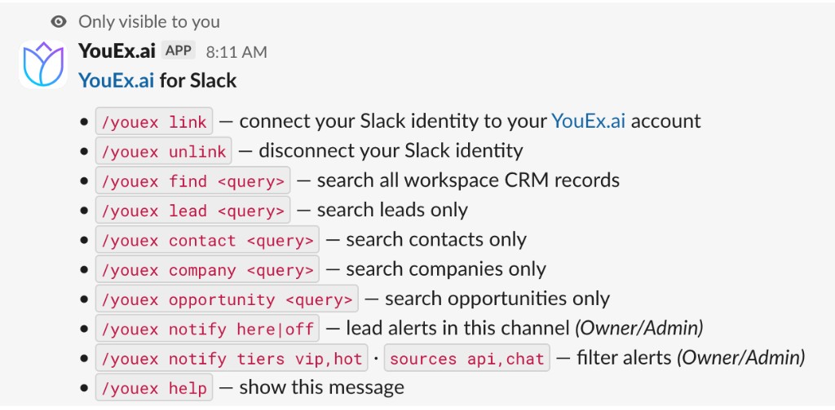Click the '/youex lead <query>' code block

click(192, 211)
